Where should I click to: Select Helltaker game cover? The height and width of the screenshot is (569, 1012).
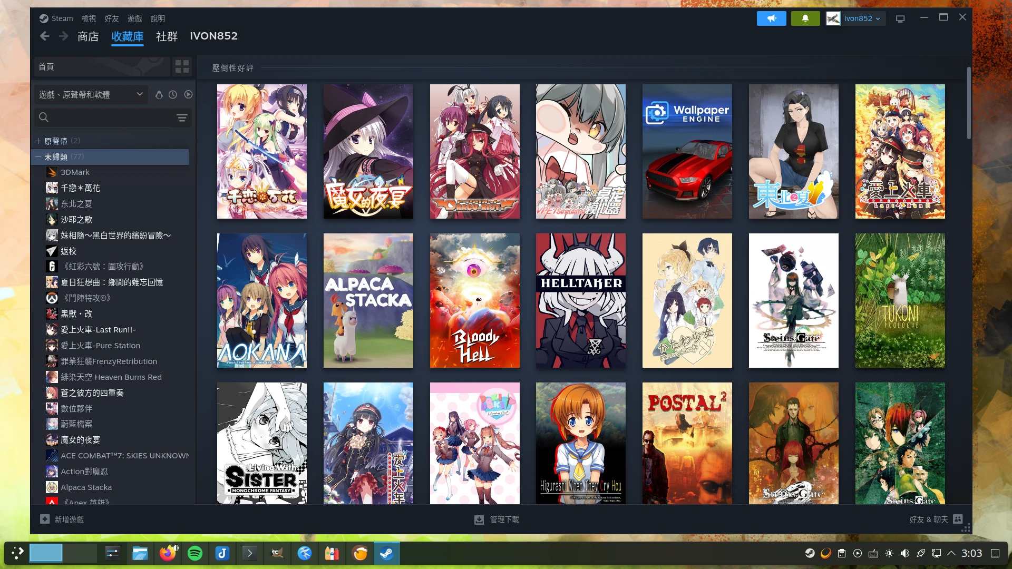pos(581,300)
